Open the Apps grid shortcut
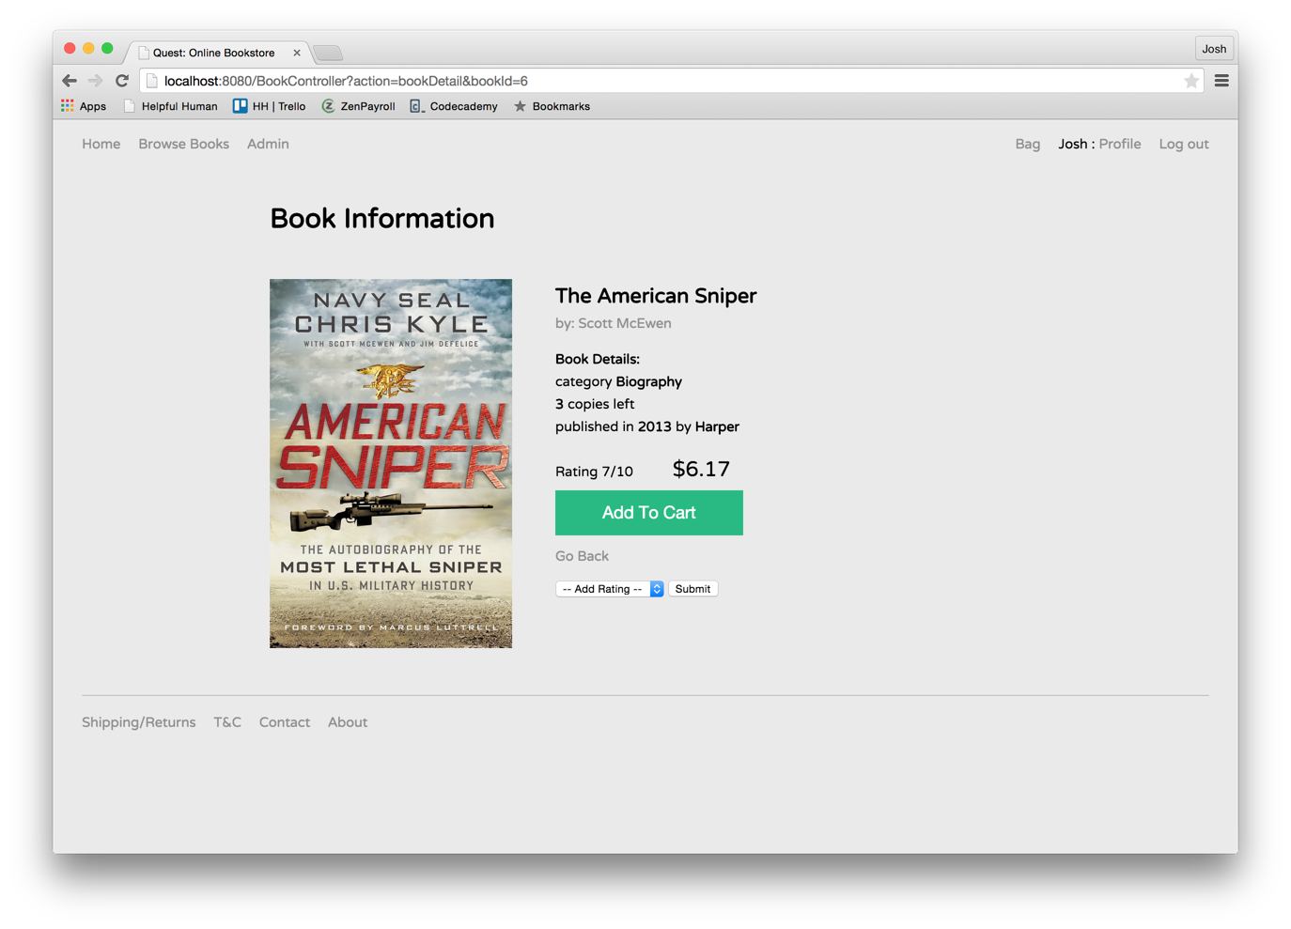Viewport: 1291px width, 929px height. click(84, 106)
